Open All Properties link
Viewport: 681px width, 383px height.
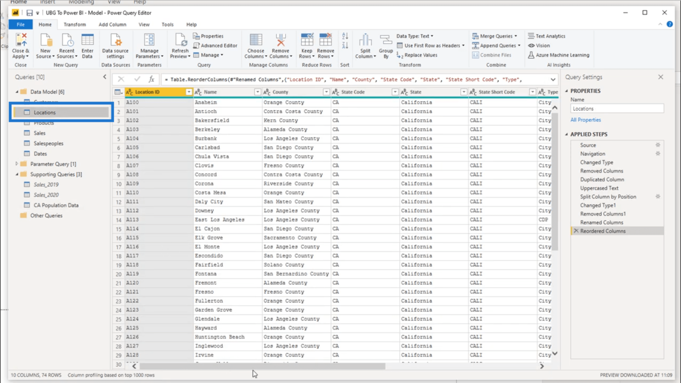(x=585, y=120)
